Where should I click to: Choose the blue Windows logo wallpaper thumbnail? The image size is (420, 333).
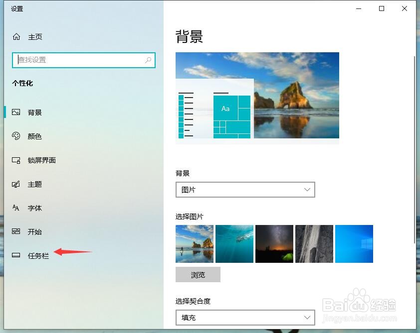point(354,244)
